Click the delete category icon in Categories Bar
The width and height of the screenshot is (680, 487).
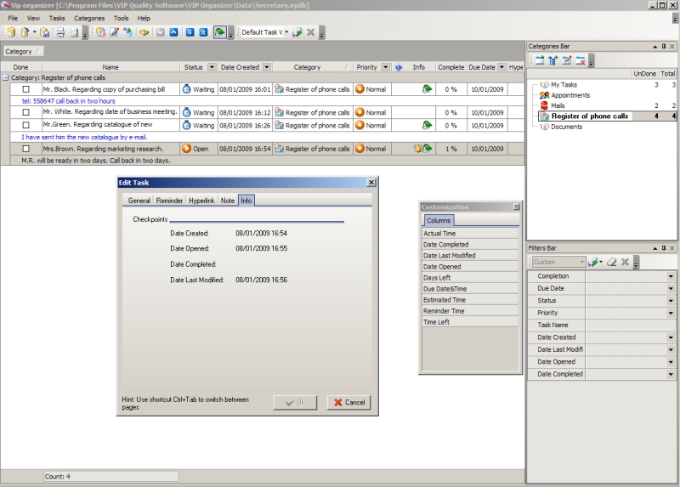click(x=579, y=59)
